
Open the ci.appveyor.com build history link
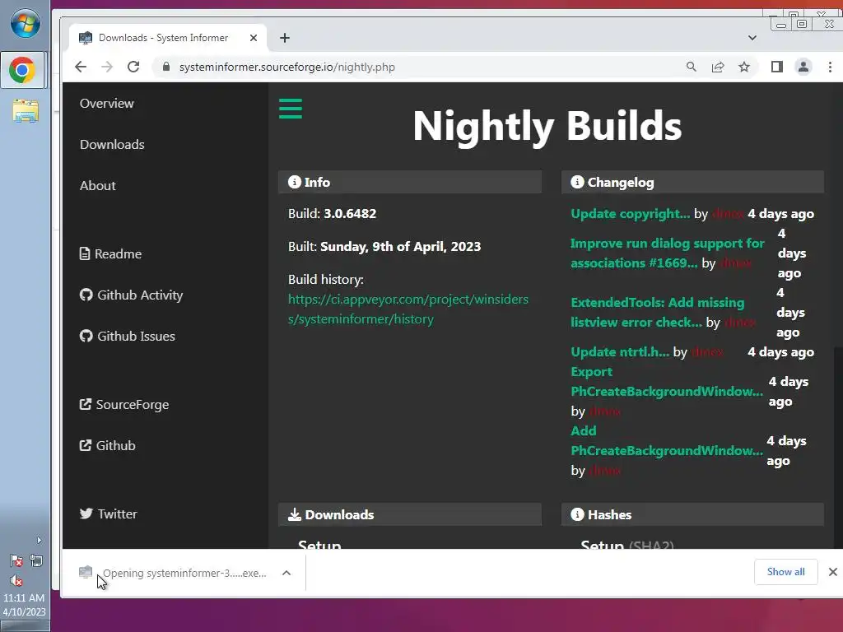coord(408,309)
